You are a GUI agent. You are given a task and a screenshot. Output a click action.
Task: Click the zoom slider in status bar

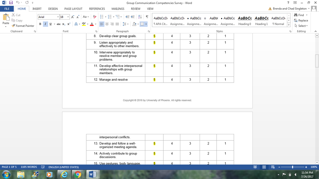coord(292,167)
